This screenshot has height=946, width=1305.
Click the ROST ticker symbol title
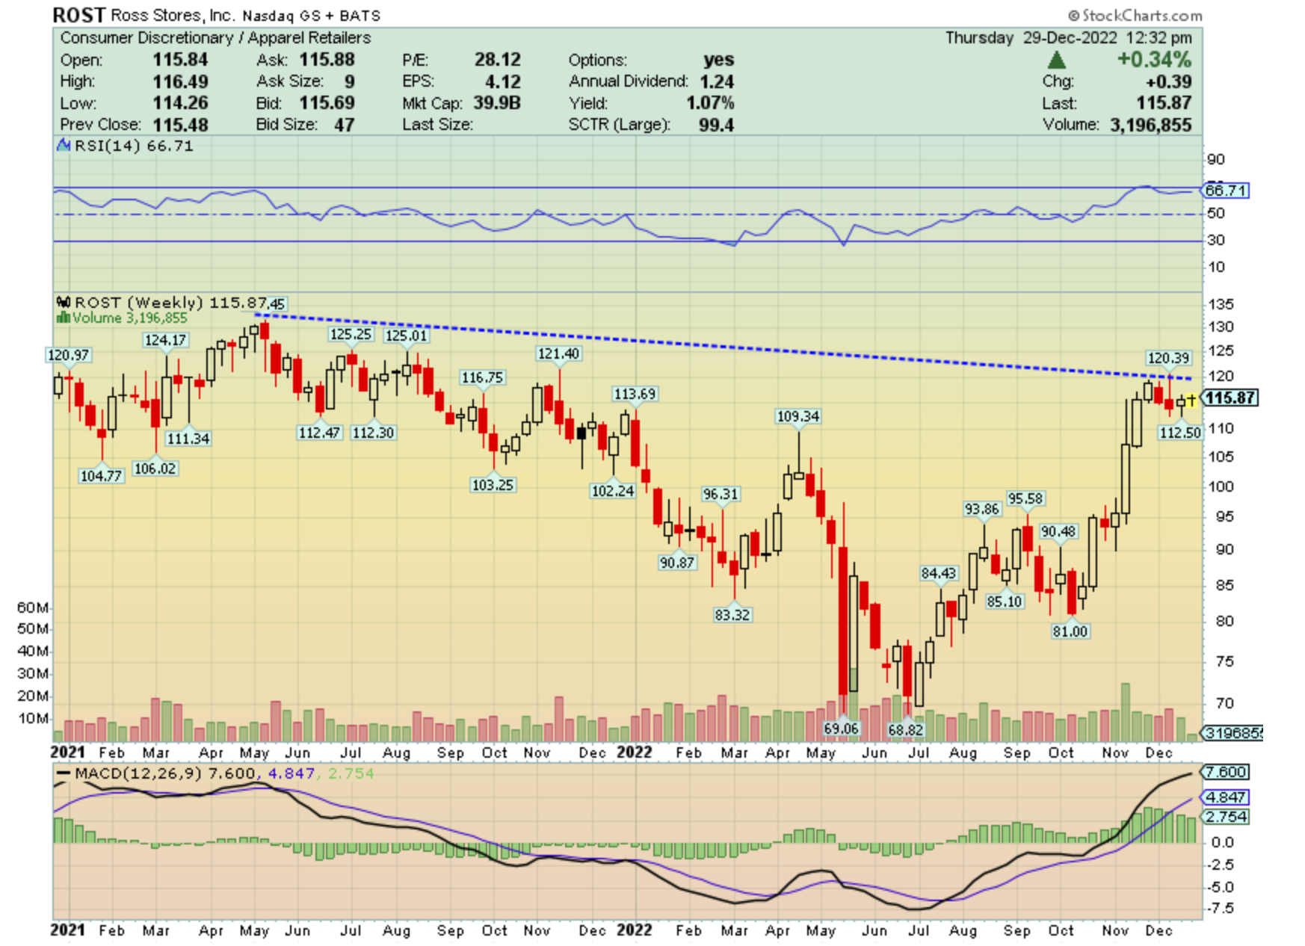(x=78, y=15)
